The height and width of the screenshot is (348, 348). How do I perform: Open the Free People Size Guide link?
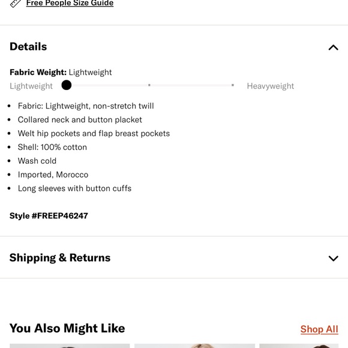pos(70,3)
